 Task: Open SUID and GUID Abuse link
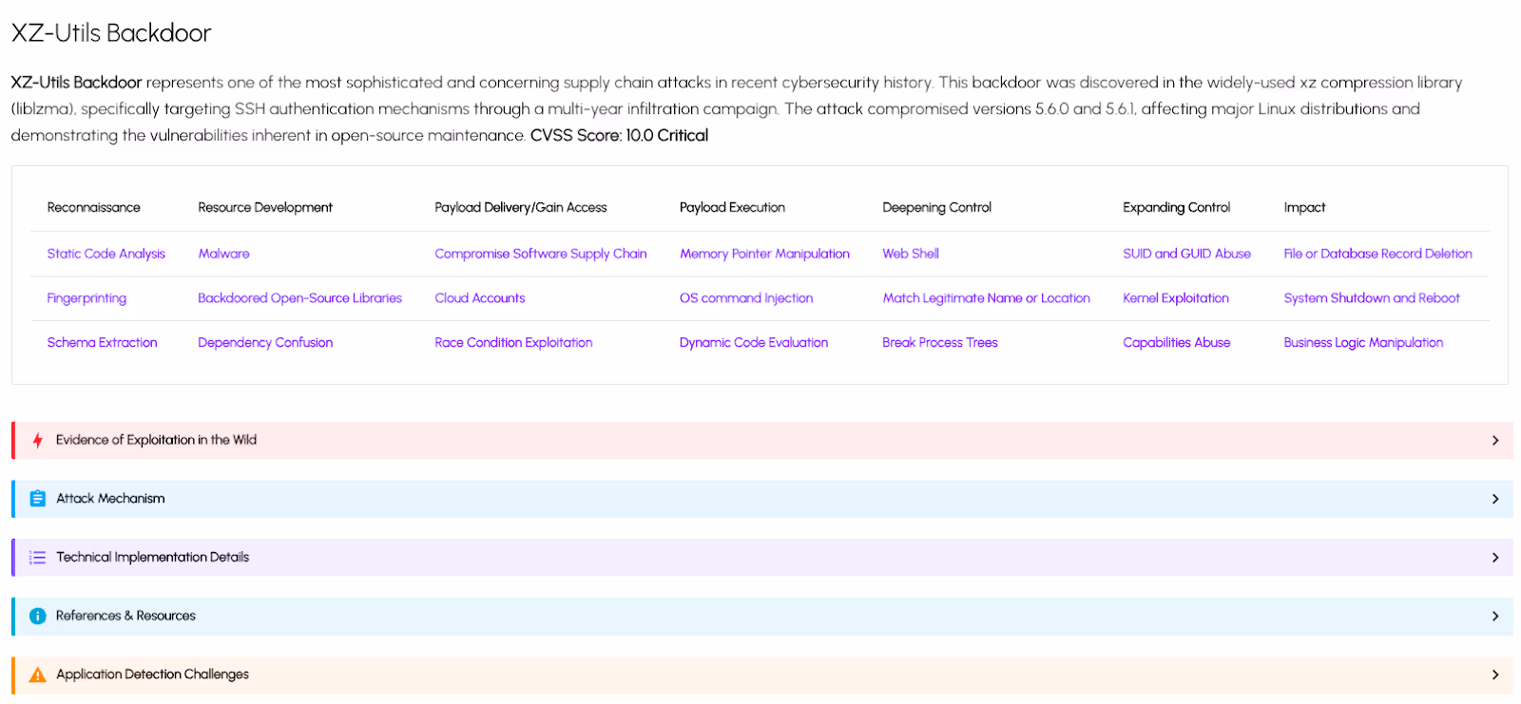click(1186, 254)
